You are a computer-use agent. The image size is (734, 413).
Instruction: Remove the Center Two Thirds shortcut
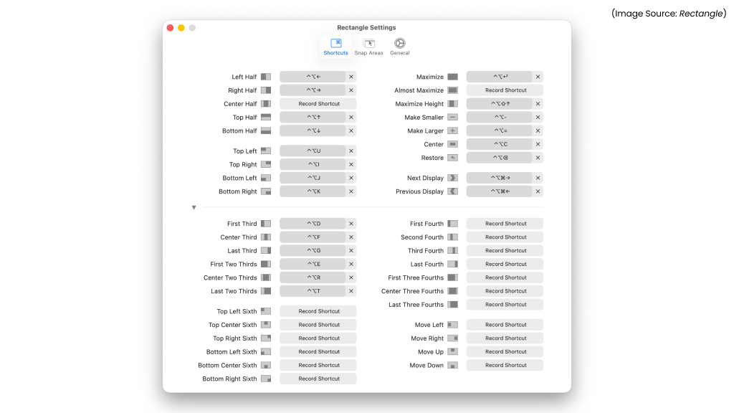(351, 277)
